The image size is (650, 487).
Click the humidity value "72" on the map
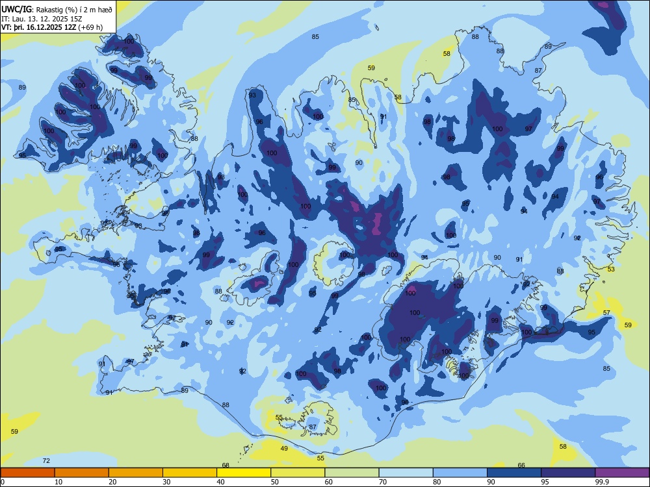point(46,460)
